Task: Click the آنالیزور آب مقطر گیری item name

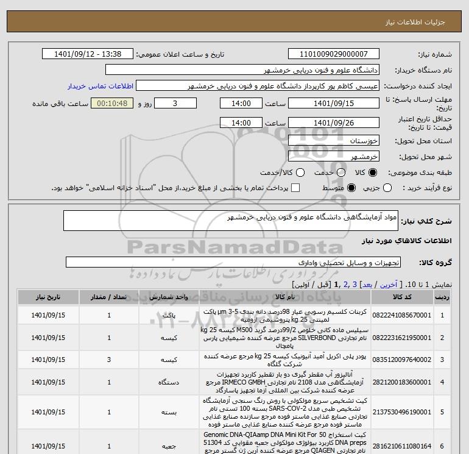Action: [285, 382]
